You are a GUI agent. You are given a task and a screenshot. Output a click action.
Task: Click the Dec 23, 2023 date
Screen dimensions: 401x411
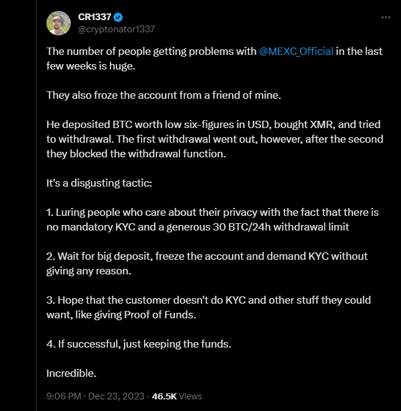[x=116, y=396]
